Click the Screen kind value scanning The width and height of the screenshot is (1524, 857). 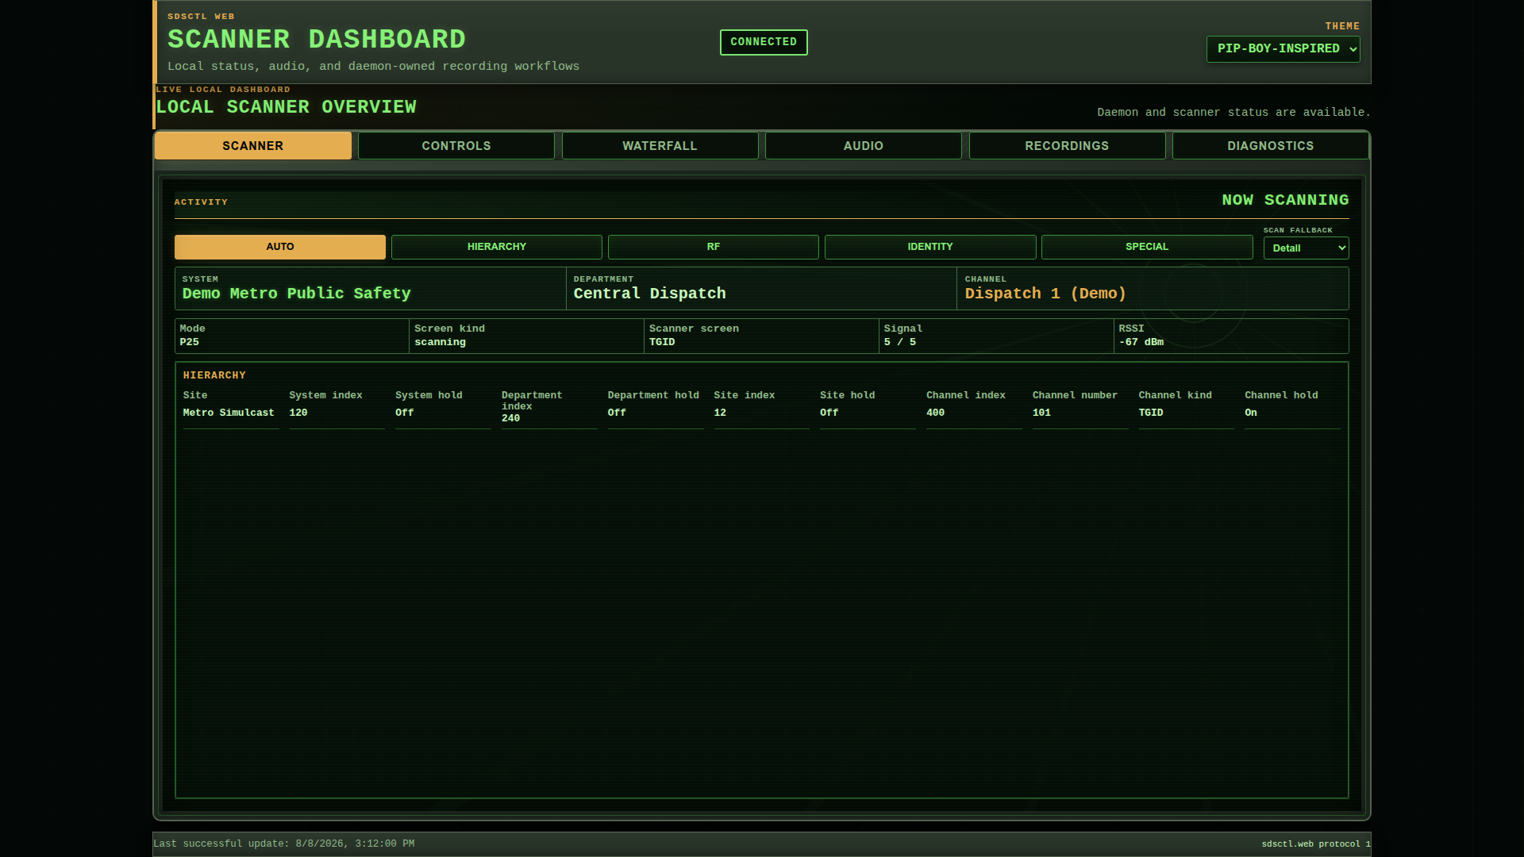[440, 342]
